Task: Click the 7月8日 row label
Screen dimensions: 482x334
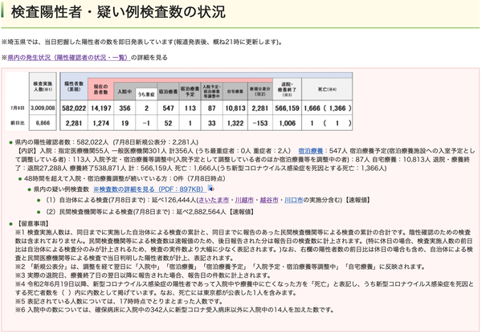Action: click(x=17, y=108)
